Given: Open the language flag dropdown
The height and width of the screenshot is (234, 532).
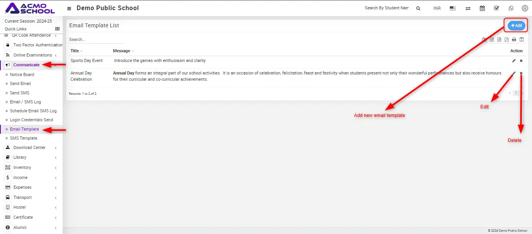Looking at the screenshot, I should pyautogui.click(x=453, y=8).
